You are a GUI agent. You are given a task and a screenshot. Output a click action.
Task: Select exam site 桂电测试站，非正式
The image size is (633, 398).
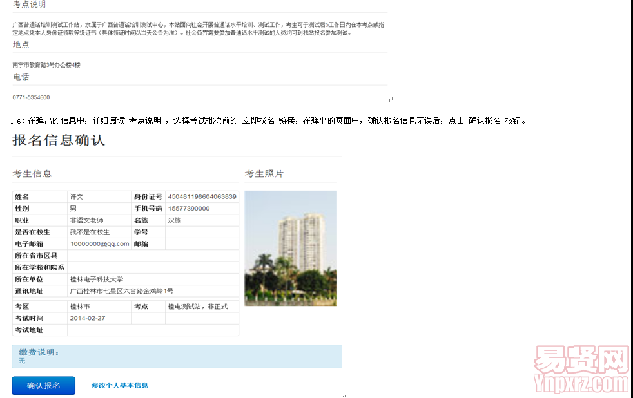[198, 307]
